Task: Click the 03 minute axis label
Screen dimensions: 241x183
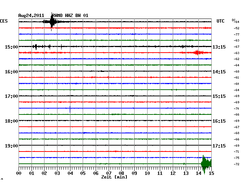Action: 57,173
